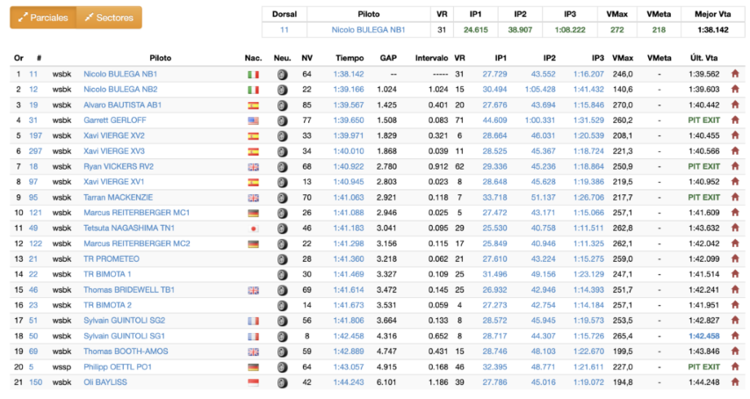Open Xavi VIERGE XV2 rider details

pos(114,135)
